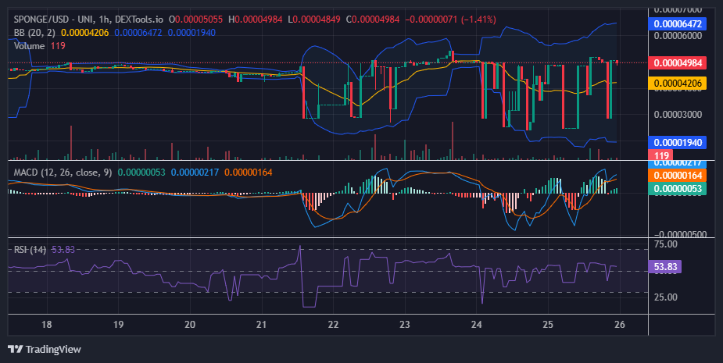Click the TradingView logo
Image resolution: width=723 pixels, height=363 pixels.
pyautogui.click(x=15, y=349)
